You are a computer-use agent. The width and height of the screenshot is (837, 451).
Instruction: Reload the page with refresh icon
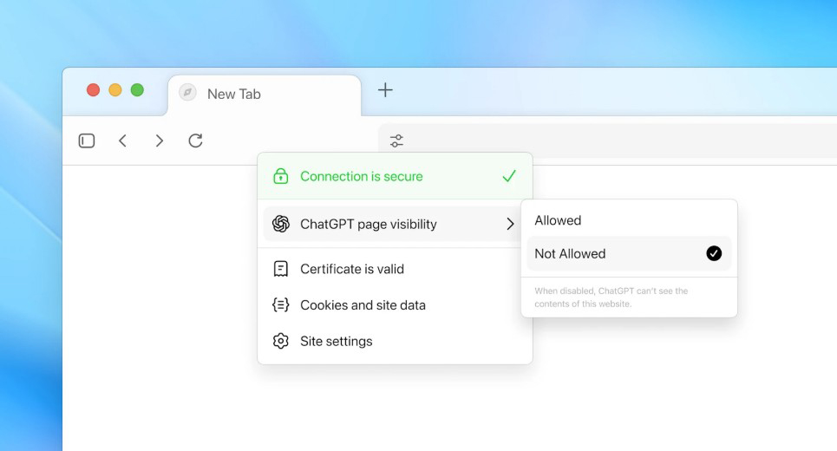(195, 141)
